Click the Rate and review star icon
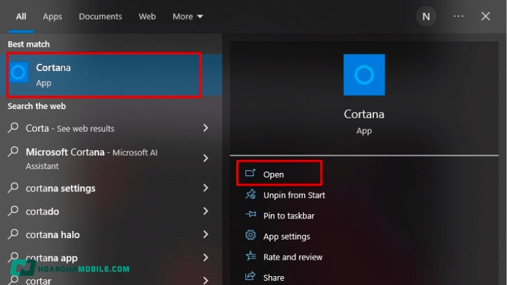 coord(250,256)
